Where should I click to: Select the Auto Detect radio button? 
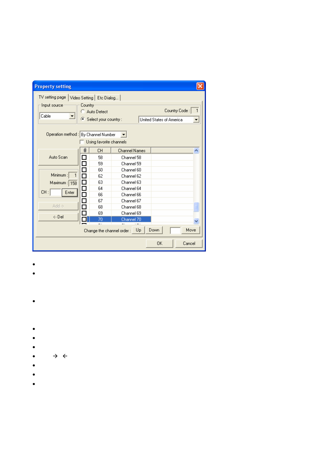click(x=83, y=112)
